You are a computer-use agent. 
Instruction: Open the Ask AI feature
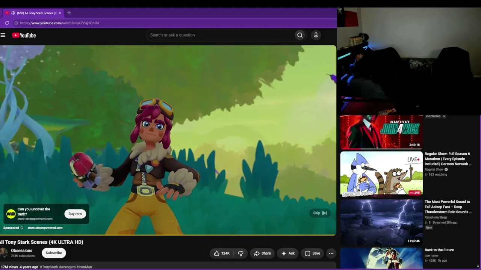288,253
